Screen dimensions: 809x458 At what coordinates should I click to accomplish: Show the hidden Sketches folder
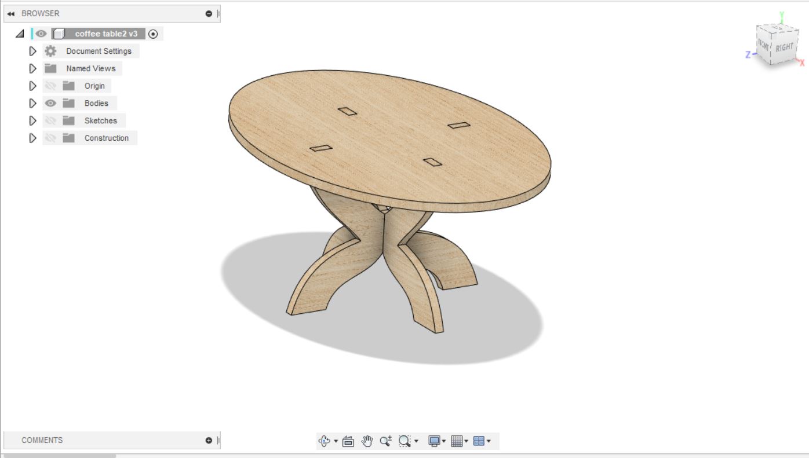(50, 120)
